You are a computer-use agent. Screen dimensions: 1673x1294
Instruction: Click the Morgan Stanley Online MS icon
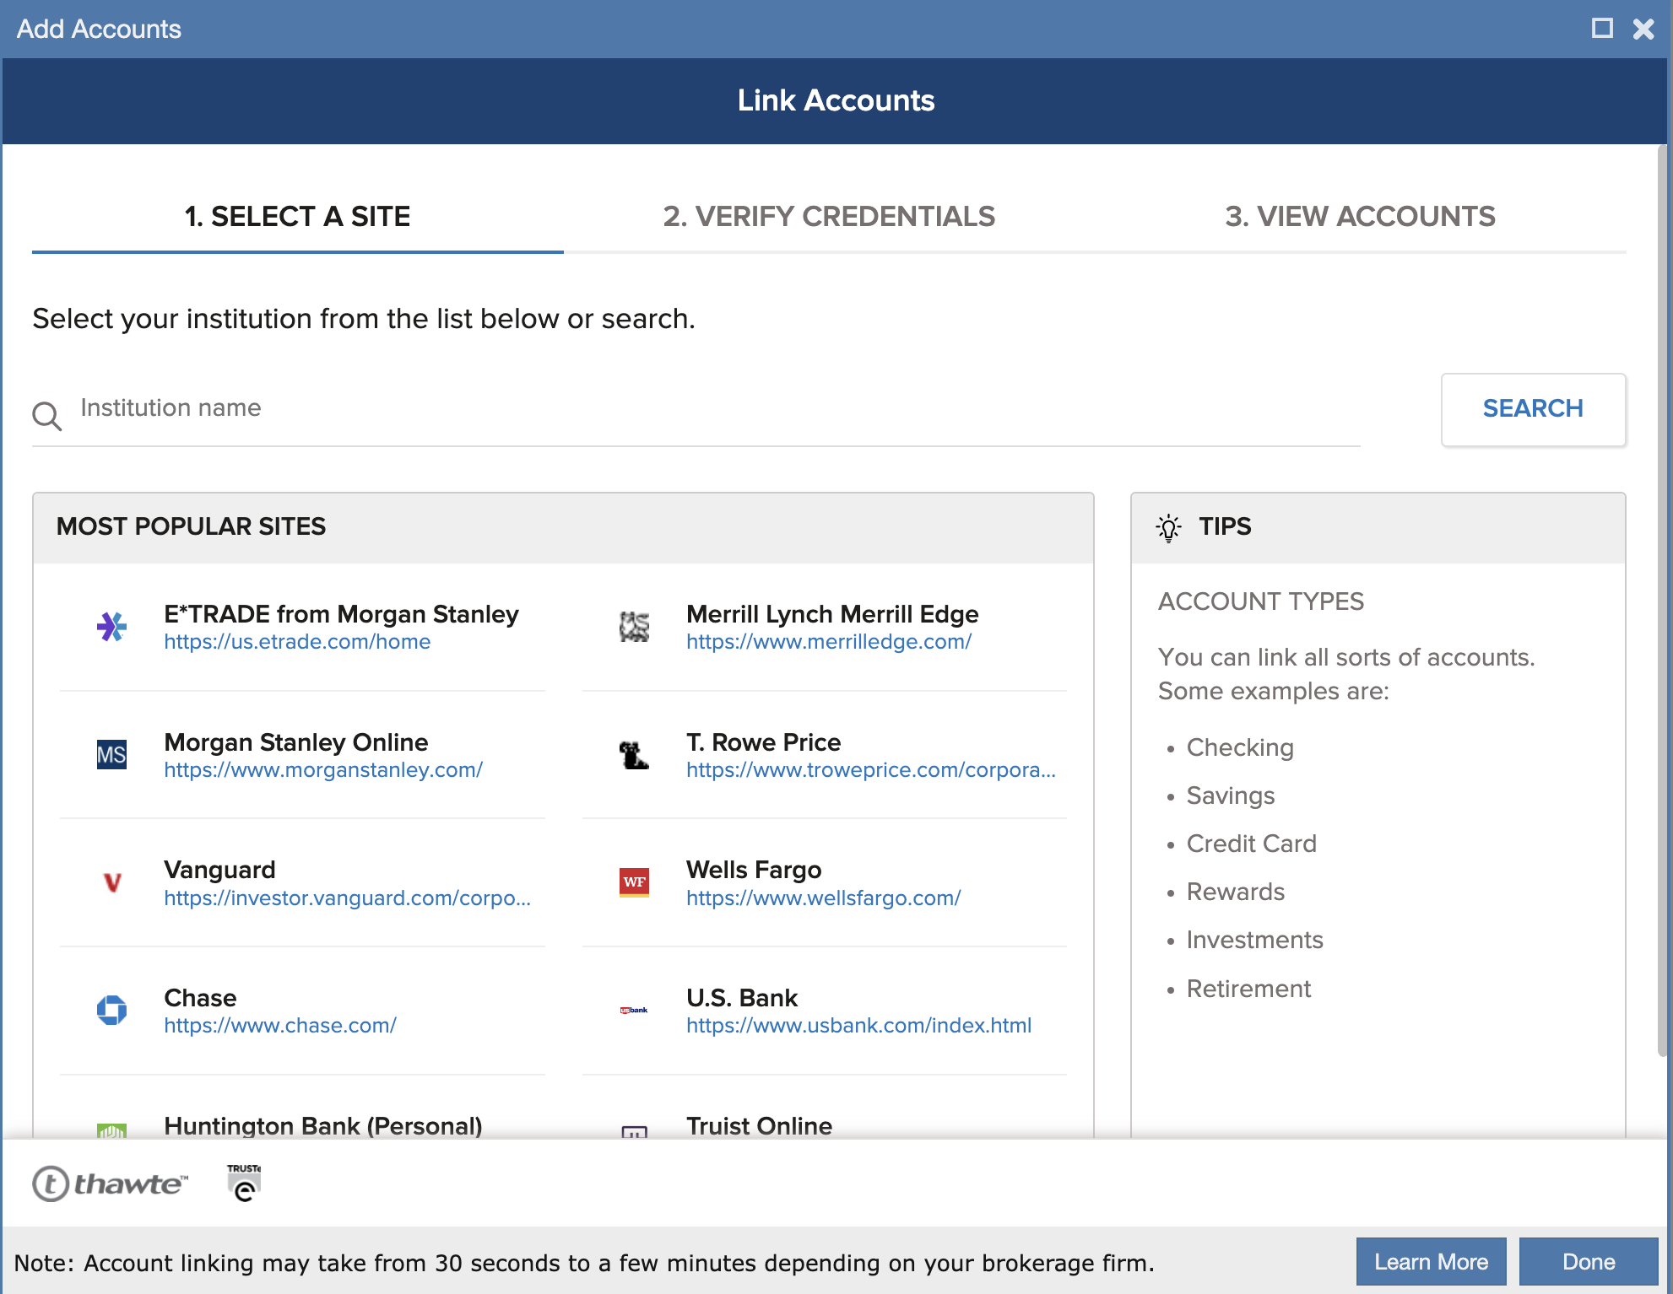click(x=112, y=755)
